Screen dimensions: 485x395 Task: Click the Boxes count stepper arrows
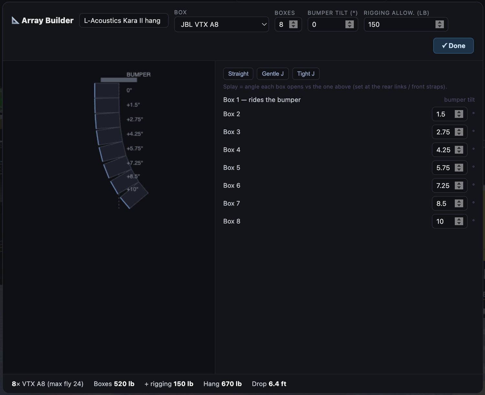pyautogui.click(x=293, y=25)
